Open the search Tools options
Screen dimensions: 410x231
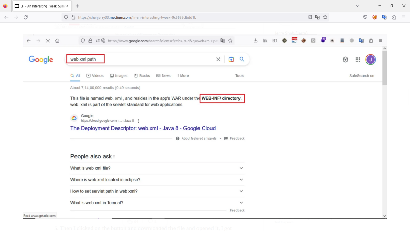coord(240,76)
